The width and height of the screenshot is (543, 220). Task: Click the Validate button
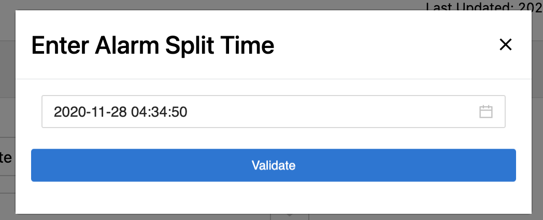(274, 165)
